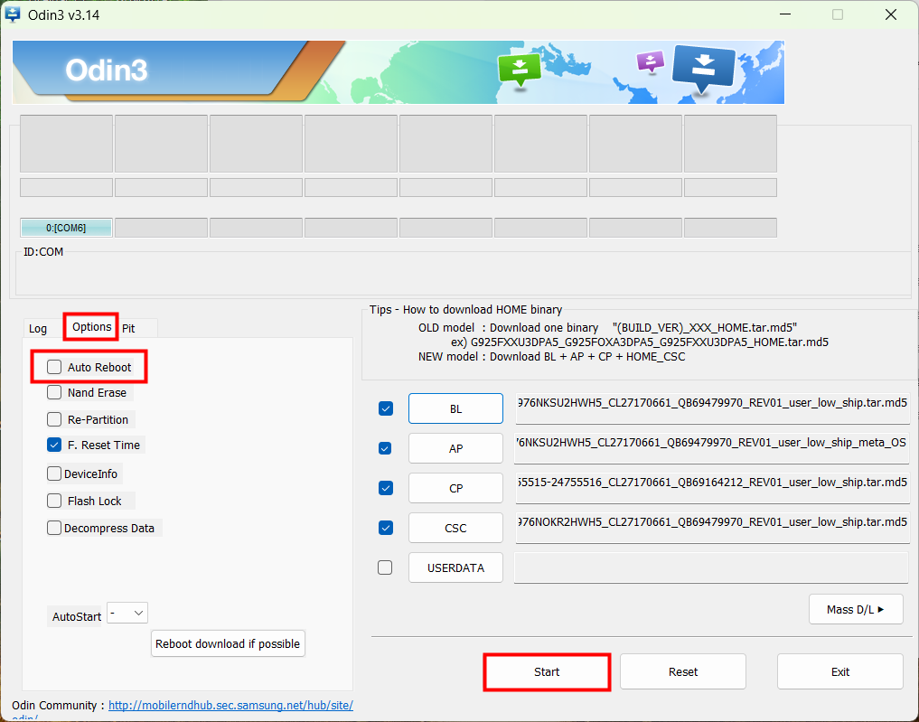Click the purple download bubble in banner
Screen dimensions: 919x722
click(651, 61)
